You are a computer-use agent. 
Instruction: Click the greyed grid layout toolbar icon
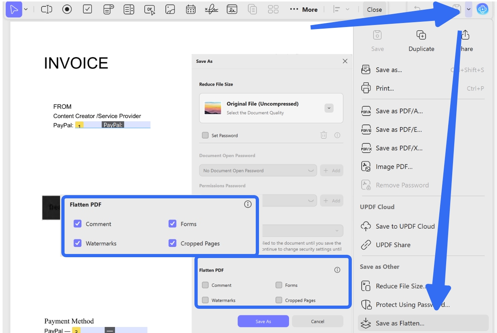pos(274,9)
